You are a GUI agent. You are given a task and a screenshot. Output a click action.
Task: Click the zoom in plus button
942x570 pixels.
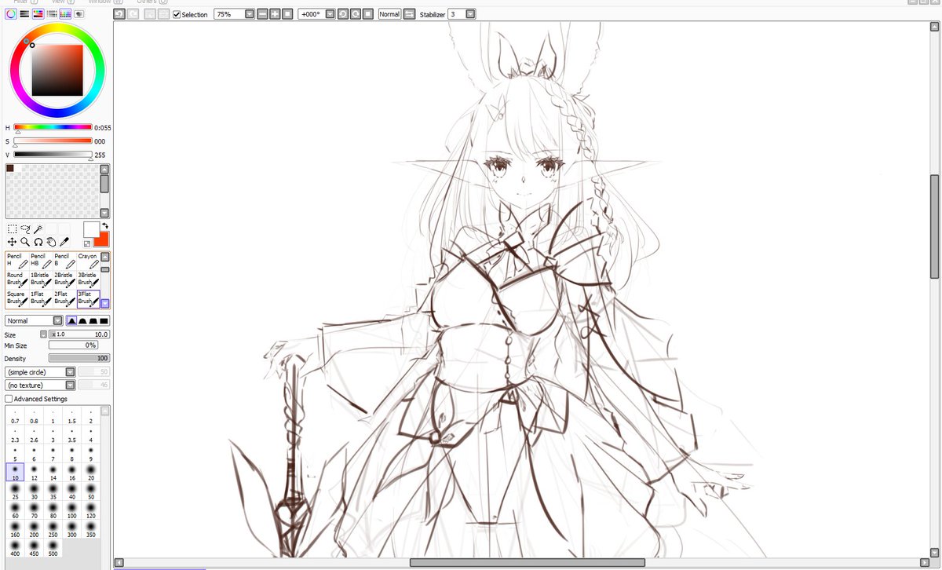tap(275, 14)
